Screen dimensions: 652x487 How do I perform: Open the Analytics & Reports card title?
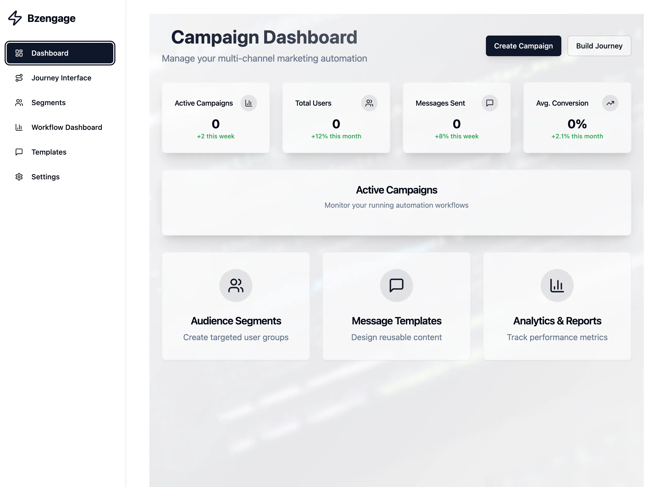[557, 321]
